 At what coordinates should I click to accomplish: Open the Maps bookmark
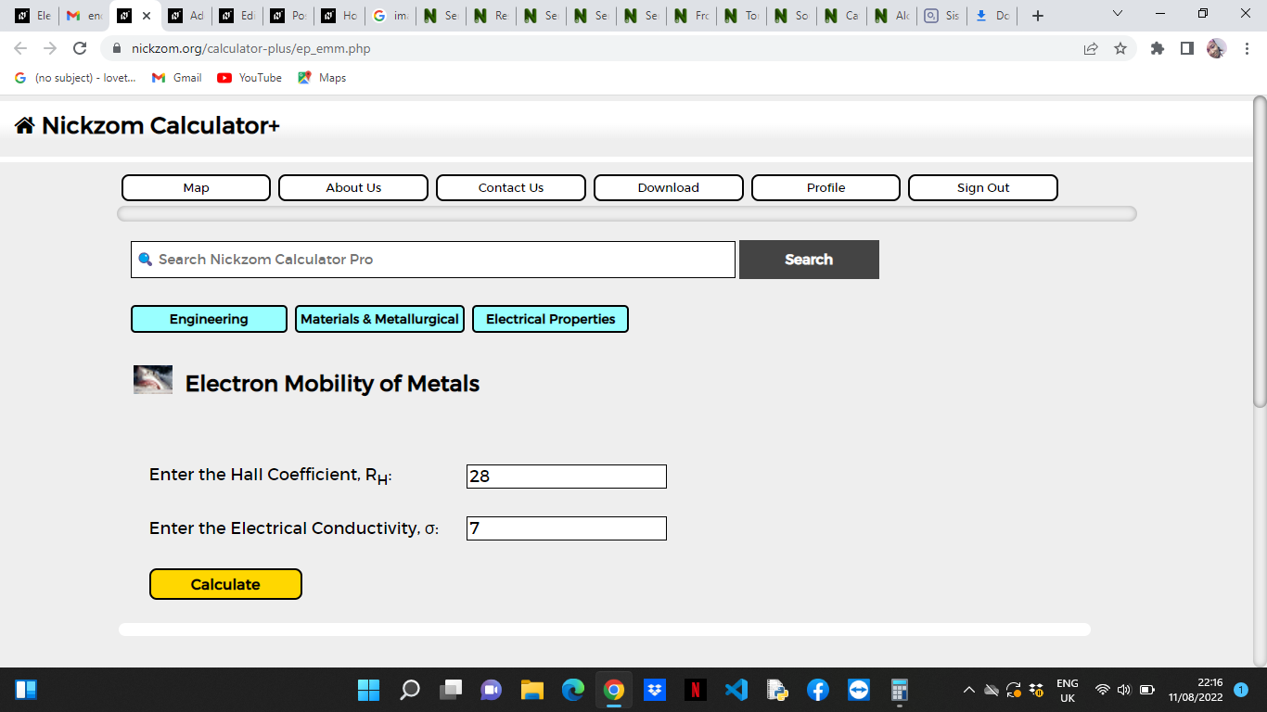pos(322,78)
